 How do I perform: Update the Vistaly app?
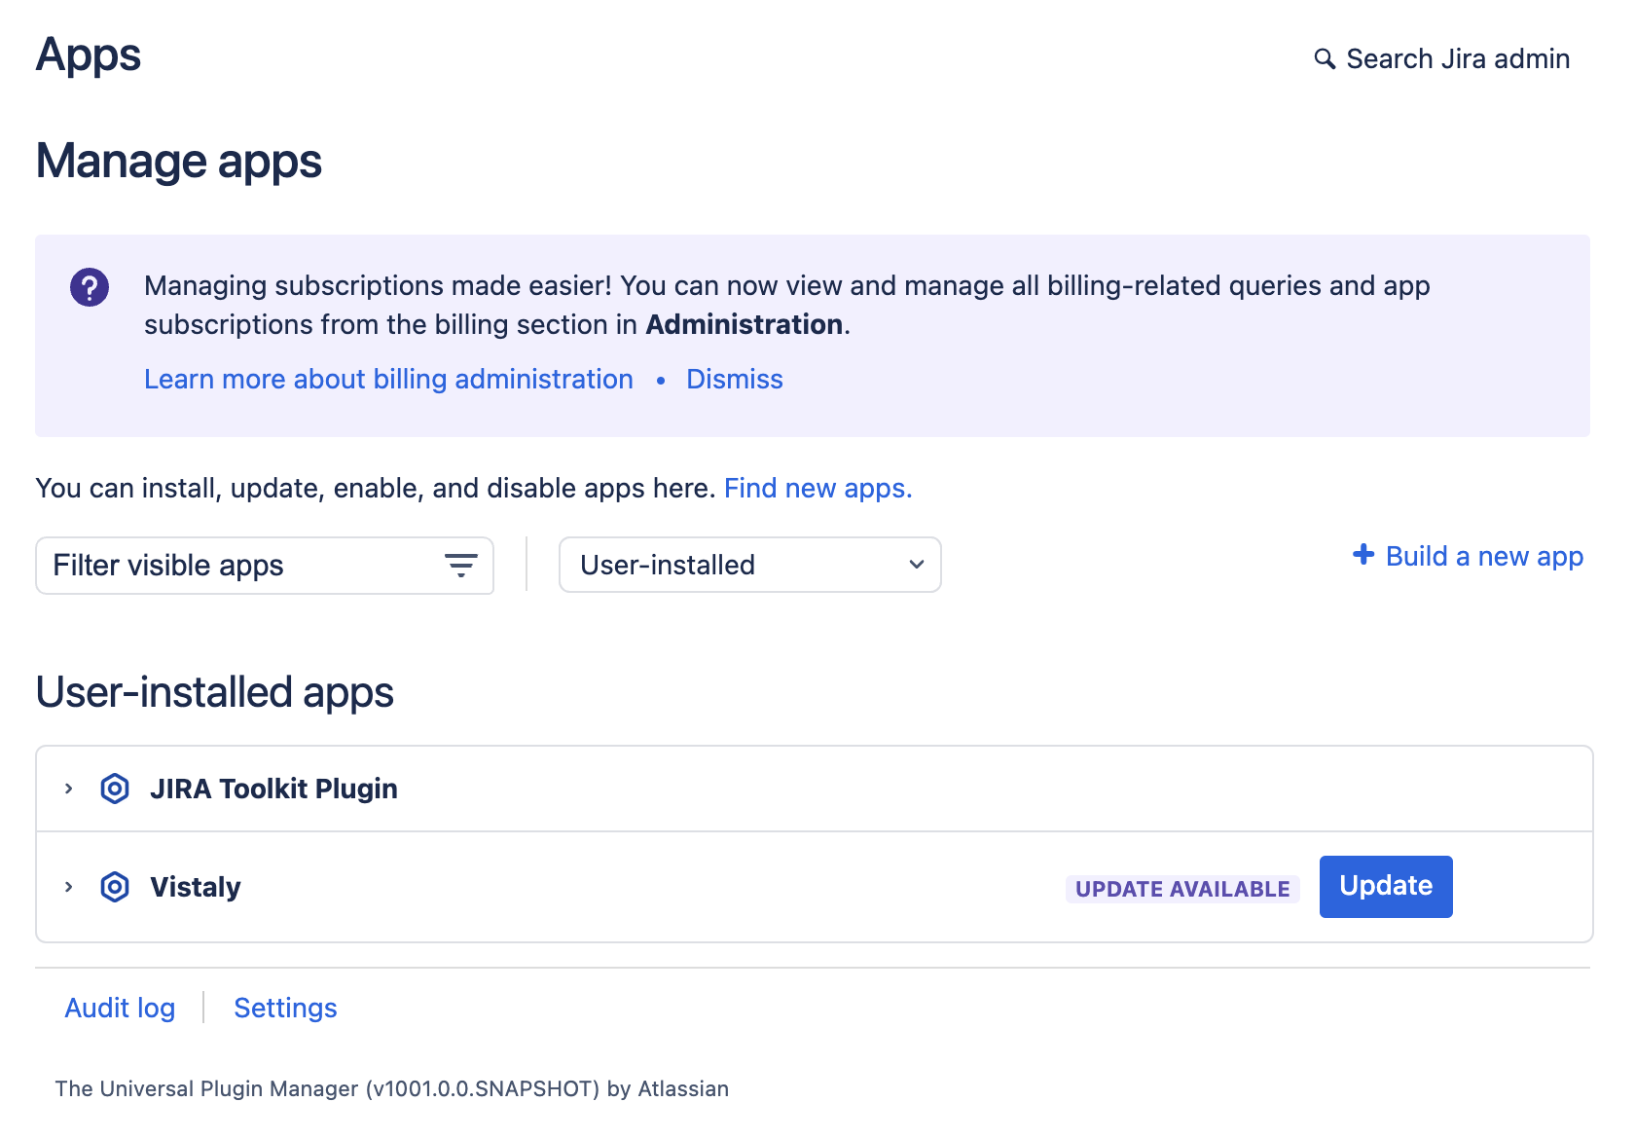pyautogui.click(x=1386, y=886)
